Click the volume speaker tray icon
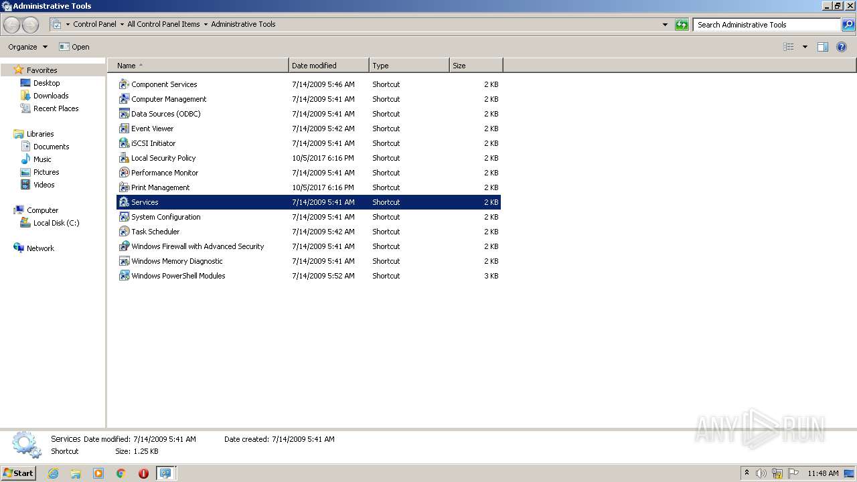Viewport: 857px width, 482px height. click(x=761, y=473)
